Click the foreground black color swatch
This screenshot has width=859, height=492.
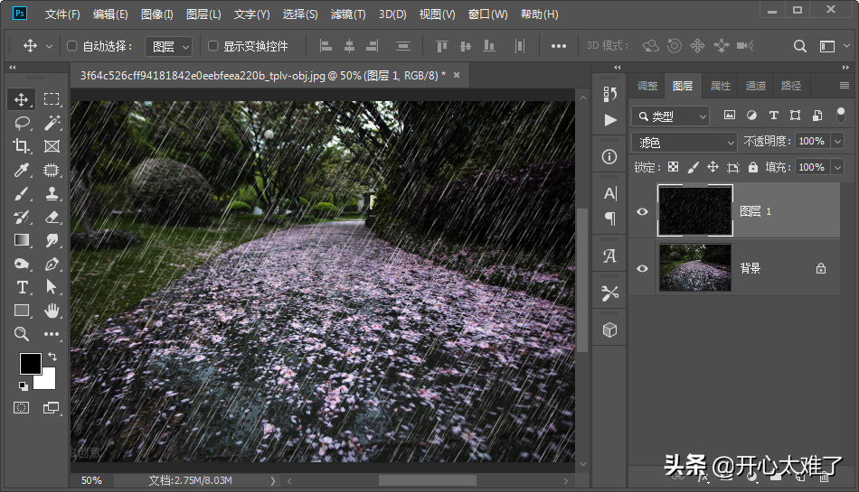pyautogui.click(x=30, y=364)
